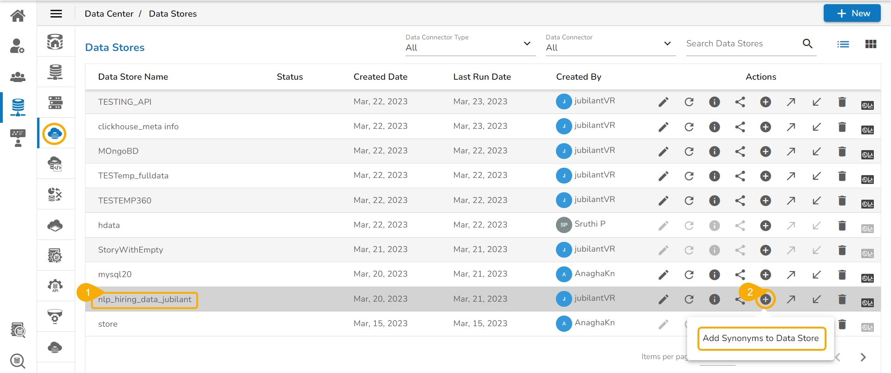
Task: Click the down-left arrow icon for mysql20
Action: tap(816, 275)
